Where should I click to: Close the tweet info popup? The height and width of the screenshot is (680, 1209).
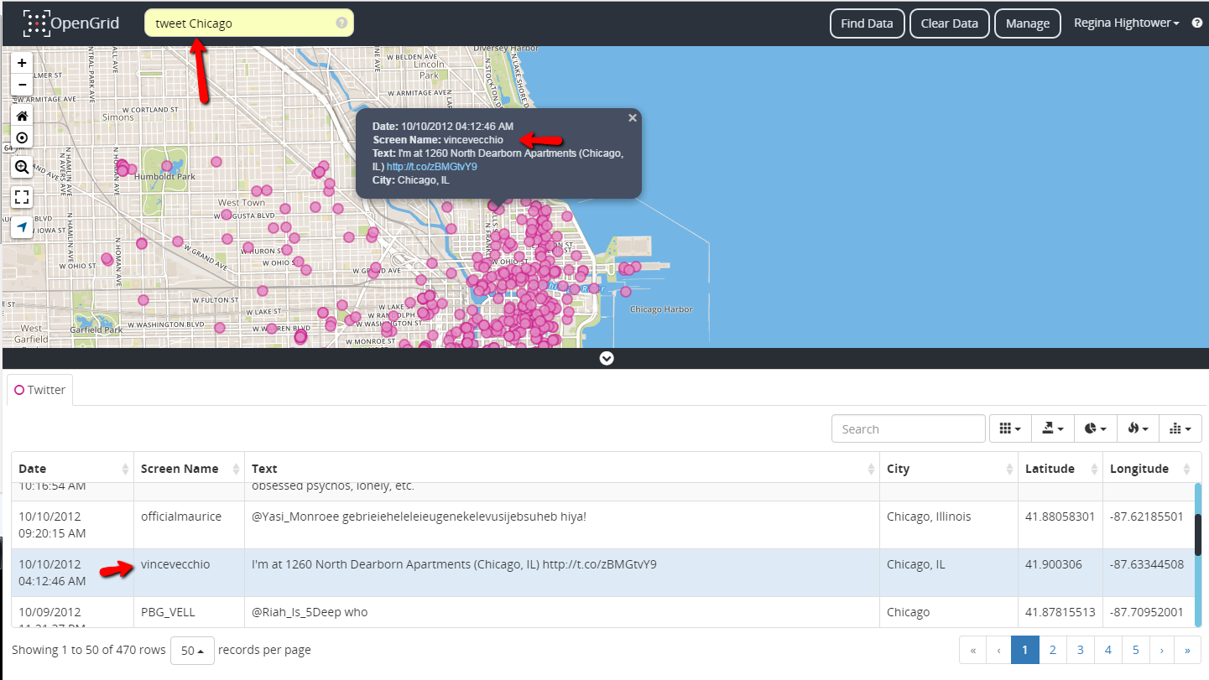tap(633, 118)
